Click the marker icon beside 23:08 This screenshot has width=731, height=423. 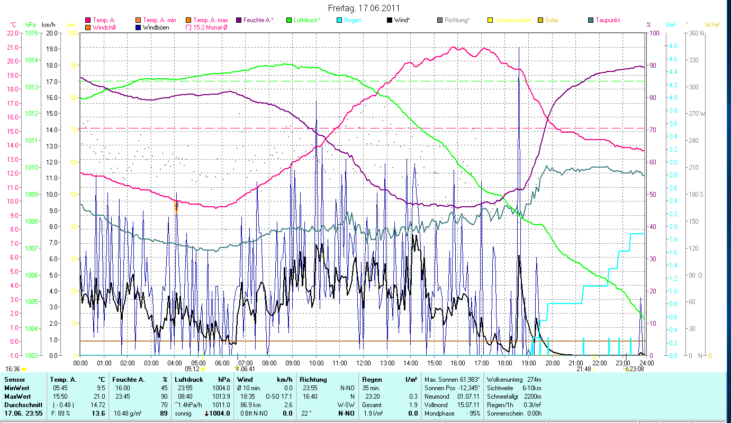[627, 369]
